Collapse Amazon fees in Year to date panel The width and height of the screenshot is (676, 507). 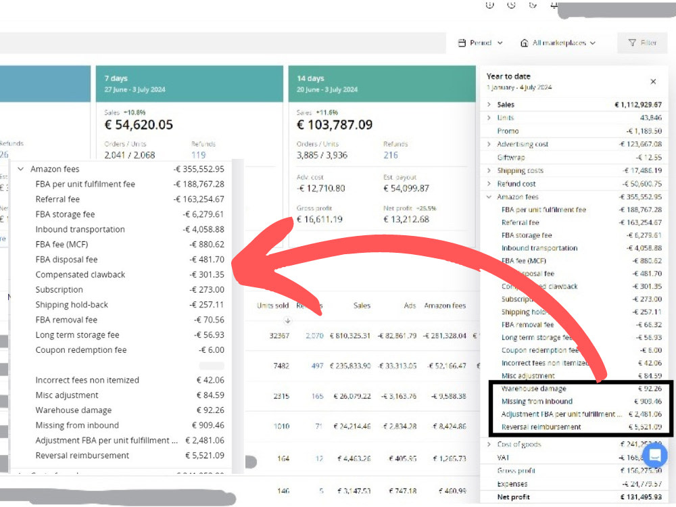pyautogui.click(x=489, y=197)
